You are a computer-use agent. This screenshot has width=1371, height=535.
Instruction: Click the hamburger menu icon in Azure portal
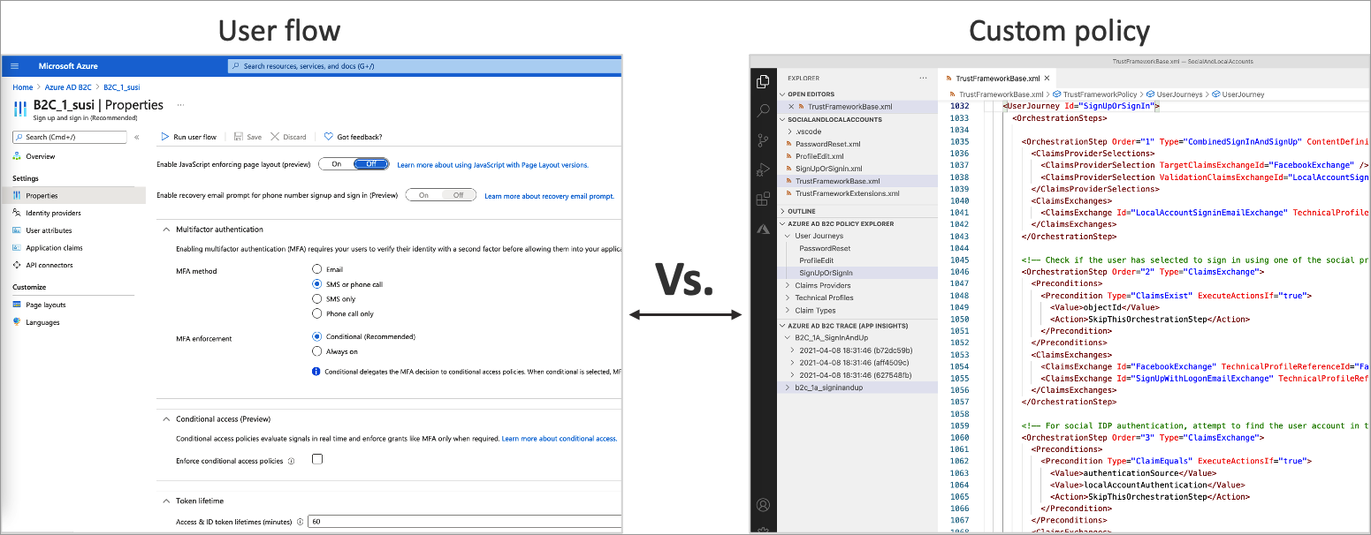[14, 64]
